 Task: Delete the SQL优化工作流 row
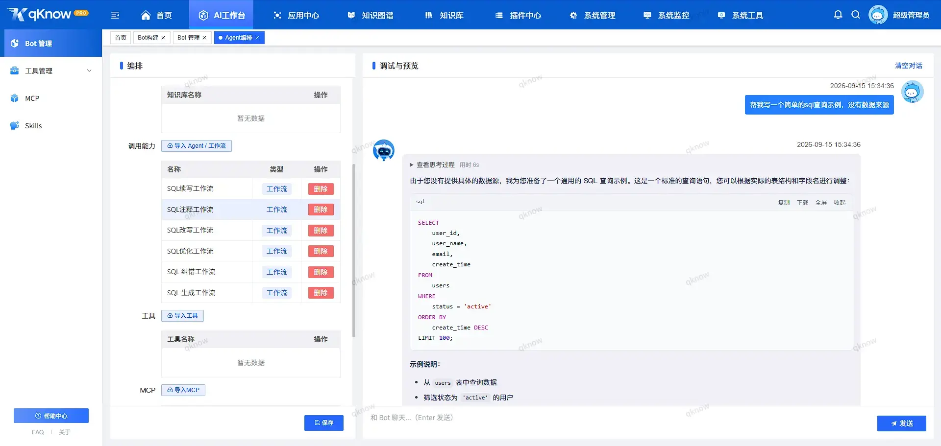pos(321,251)
